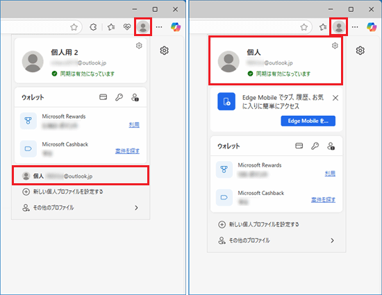Image resolution: width=382 pixels, height=295 pixels.
Task: Click Extensions puzzle icon in left window
Action: (x=93, y=27)
